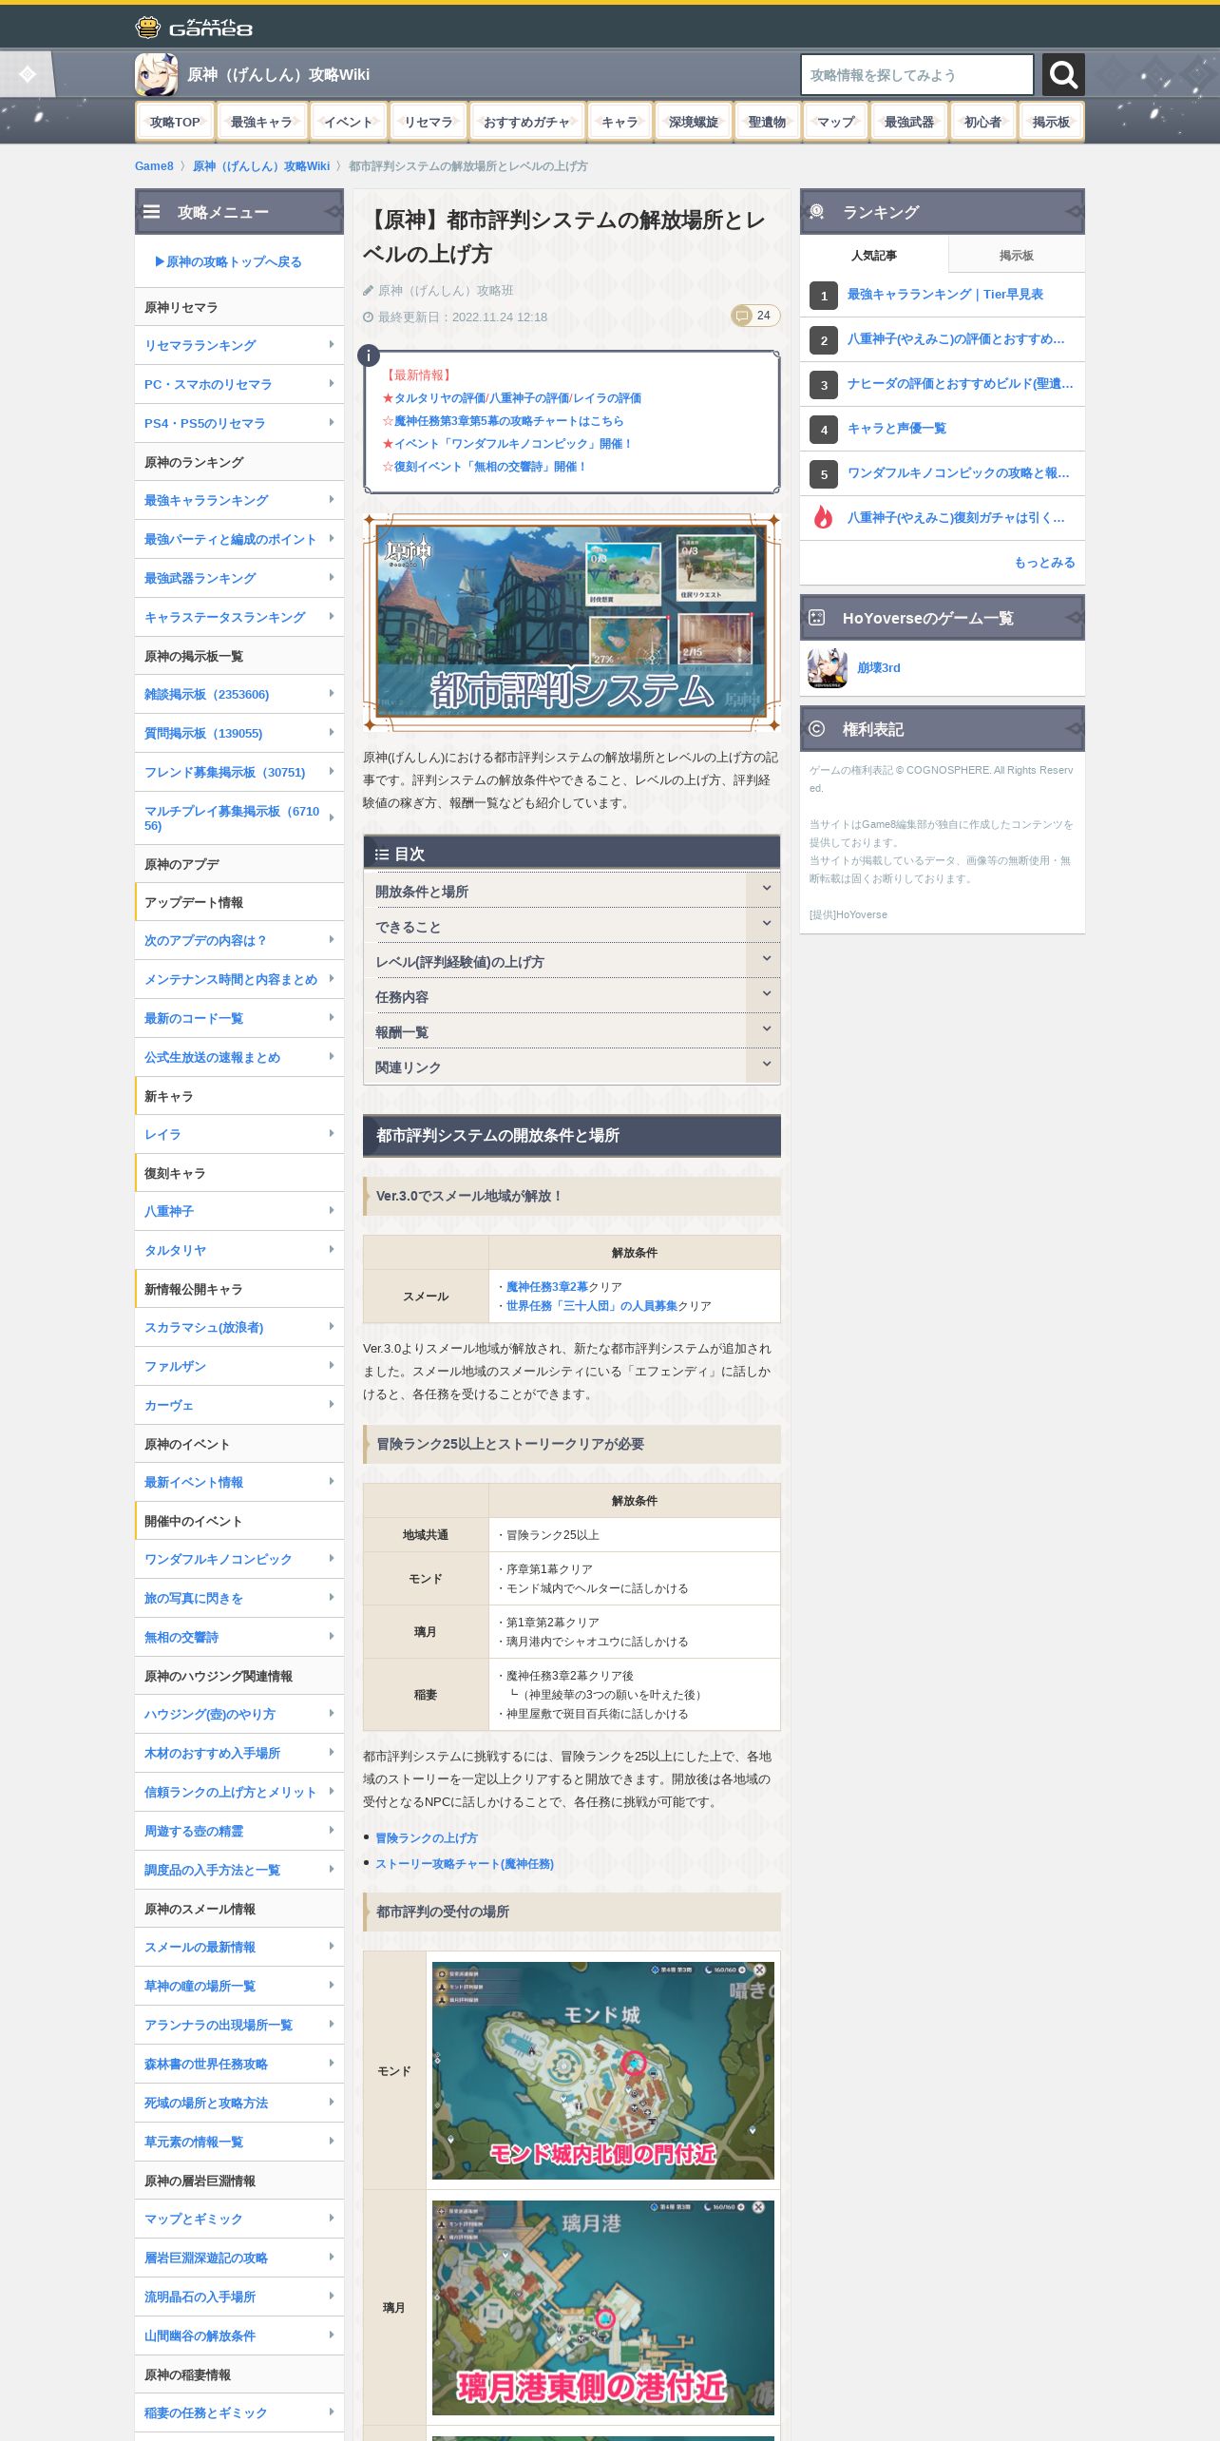Open タルタリヤの評価 news link
Image resolution: width=1220 pixels, height=2441 pixels.
point(438,398)
